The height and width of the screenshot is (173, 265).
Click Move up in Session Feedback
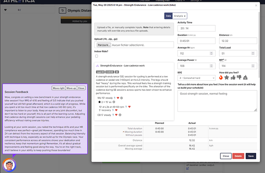(x=71, y=88)
